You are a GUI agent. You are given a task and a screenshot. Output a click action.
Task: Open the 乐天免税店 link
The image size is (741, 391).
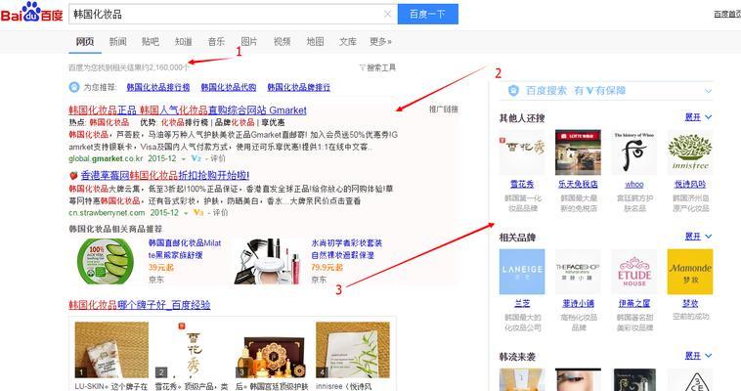tap(578, 184)
